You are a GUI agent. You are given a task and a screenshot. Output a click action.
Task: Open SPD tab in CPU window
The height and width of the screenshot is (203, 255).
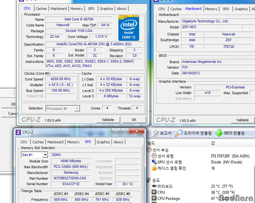[91, 9]
